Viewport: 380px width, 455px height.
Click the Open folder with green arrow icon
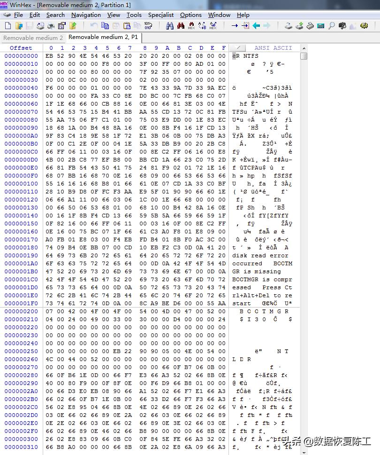pos(73,26)
